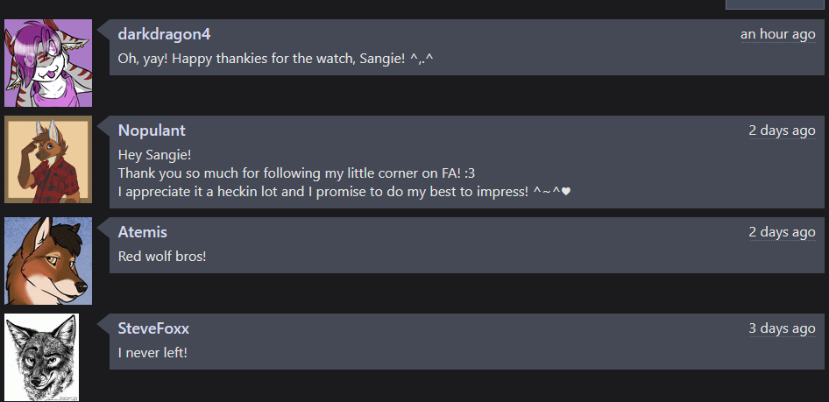
Task: Open Atemis's red wolf avatar image
Action: (x=48, y=261)
